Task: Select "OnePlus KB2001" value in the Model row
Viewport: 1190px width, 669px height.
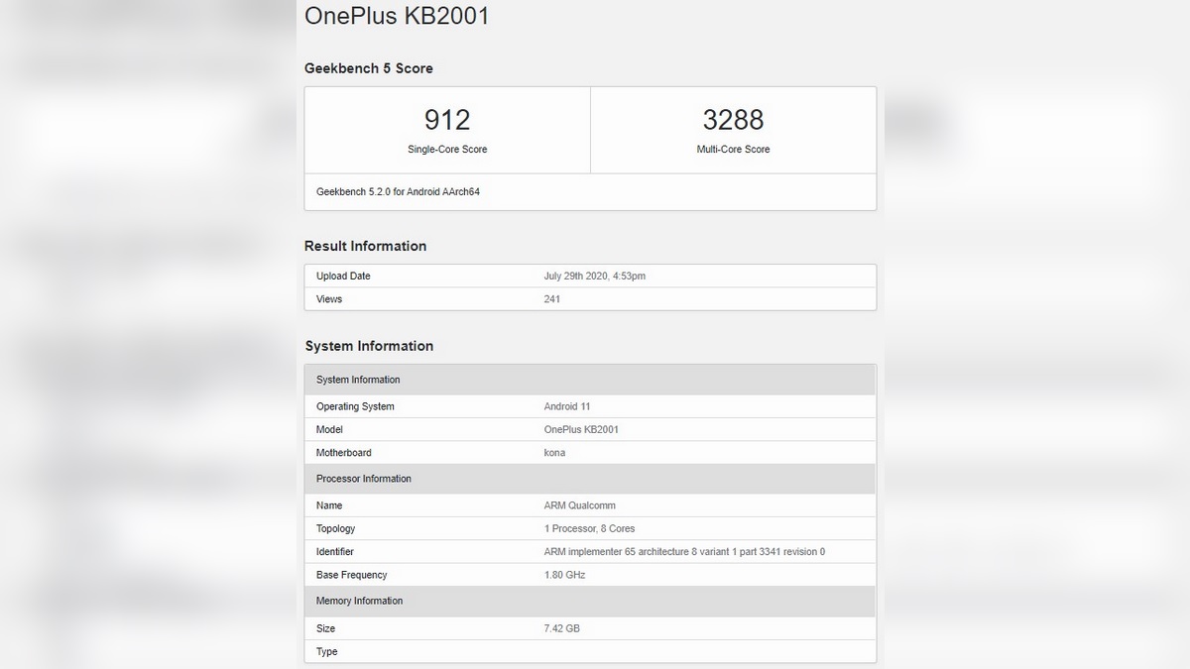Action: 581,430
